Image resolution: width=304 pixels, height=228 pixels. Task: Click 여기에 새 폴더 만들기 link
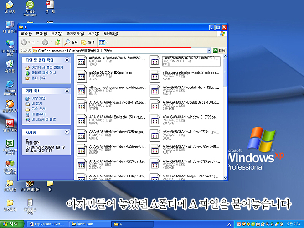click(47, 67)
